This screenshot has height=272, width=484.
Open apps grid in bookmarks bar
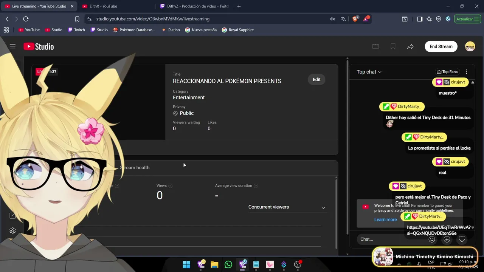pos(6,30)
